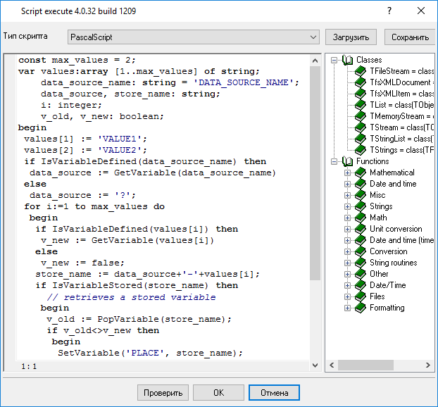Click the tree panel scroll left arrow

(x=332, y=365)
